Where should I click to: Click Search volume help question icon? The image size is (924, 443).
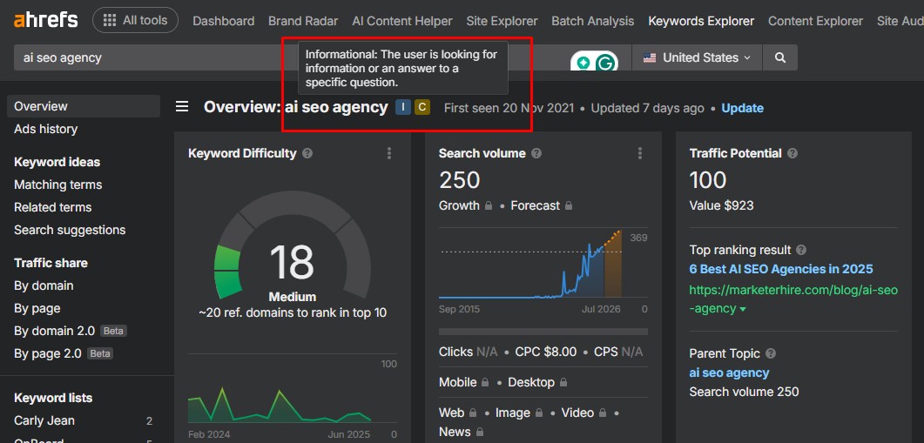click(536, 153)
